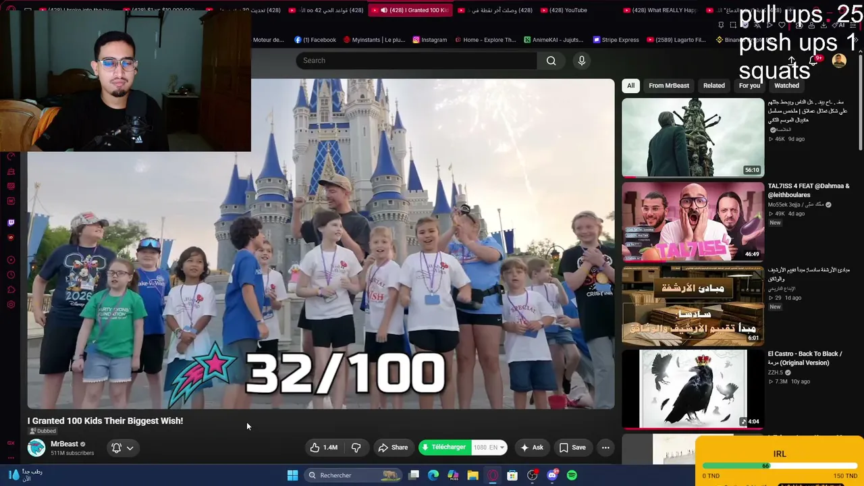Image resolution: width=864 pixels, height=486 pixels.
Task: Open the Myinstants bookmark
Action: pos(374,40)
